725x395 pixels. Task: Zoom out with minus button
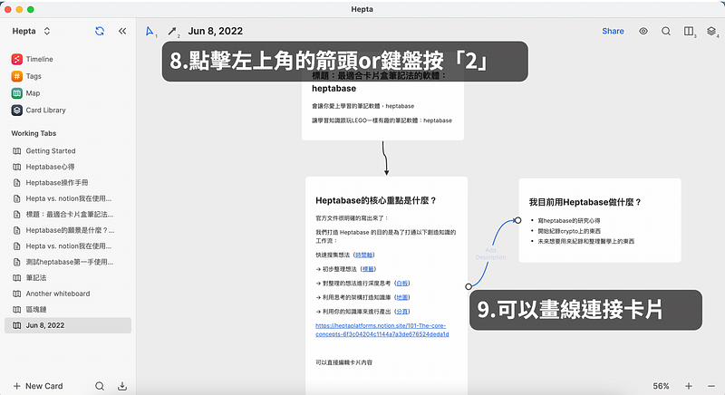pyautogui.click(x=711, y=386)
